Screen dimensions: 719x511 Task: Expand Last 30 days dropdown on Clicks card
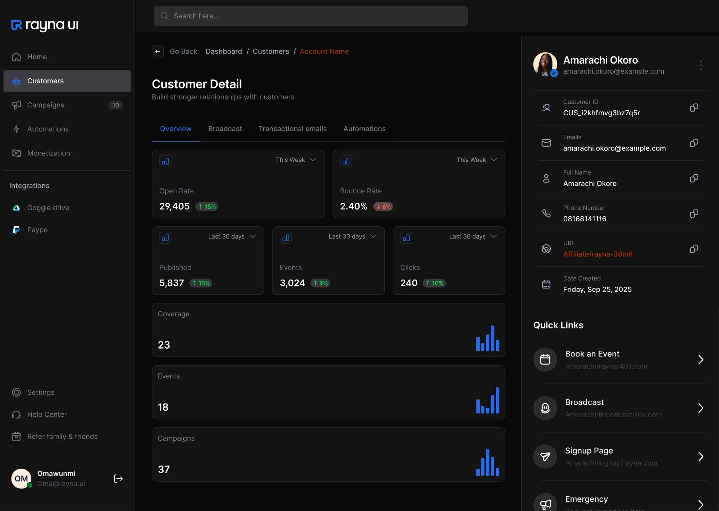pos(473,236)
